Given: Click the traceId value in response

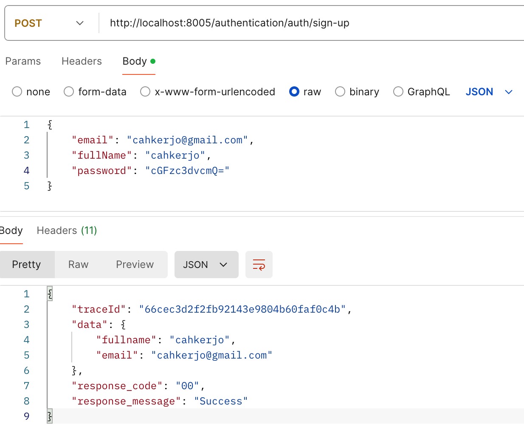Looking at the screenshot, I should 242,310.
